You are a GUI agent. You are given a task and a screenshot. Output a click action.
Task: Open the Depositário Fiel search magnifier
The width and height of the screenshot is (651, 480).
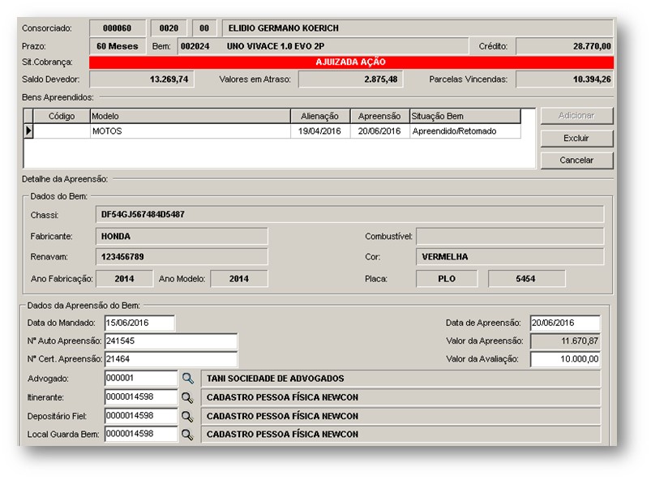tap(187, 416)
